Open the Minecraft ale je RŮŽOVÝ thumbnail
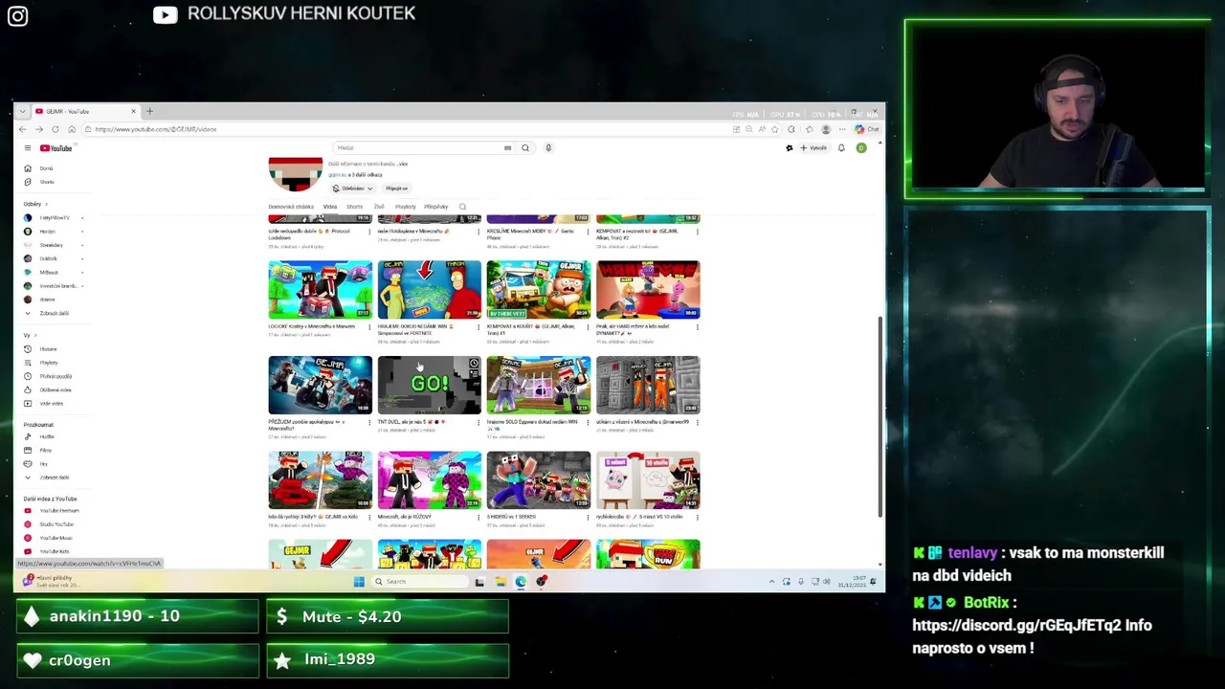This screenshot has height=689, width=1225. pos(430,479)
